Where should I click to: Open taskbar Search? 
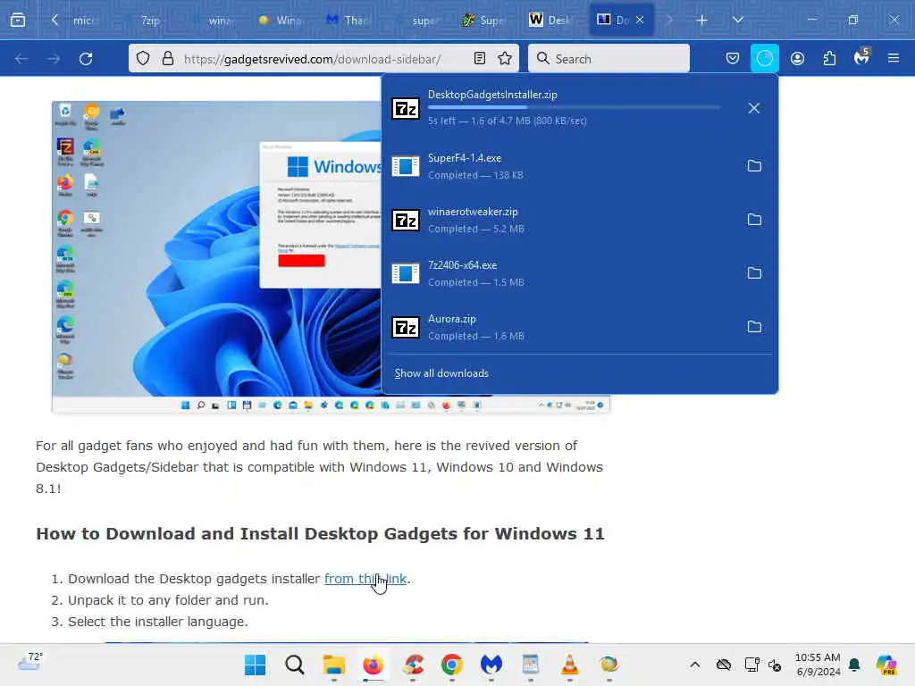(295, 665)
